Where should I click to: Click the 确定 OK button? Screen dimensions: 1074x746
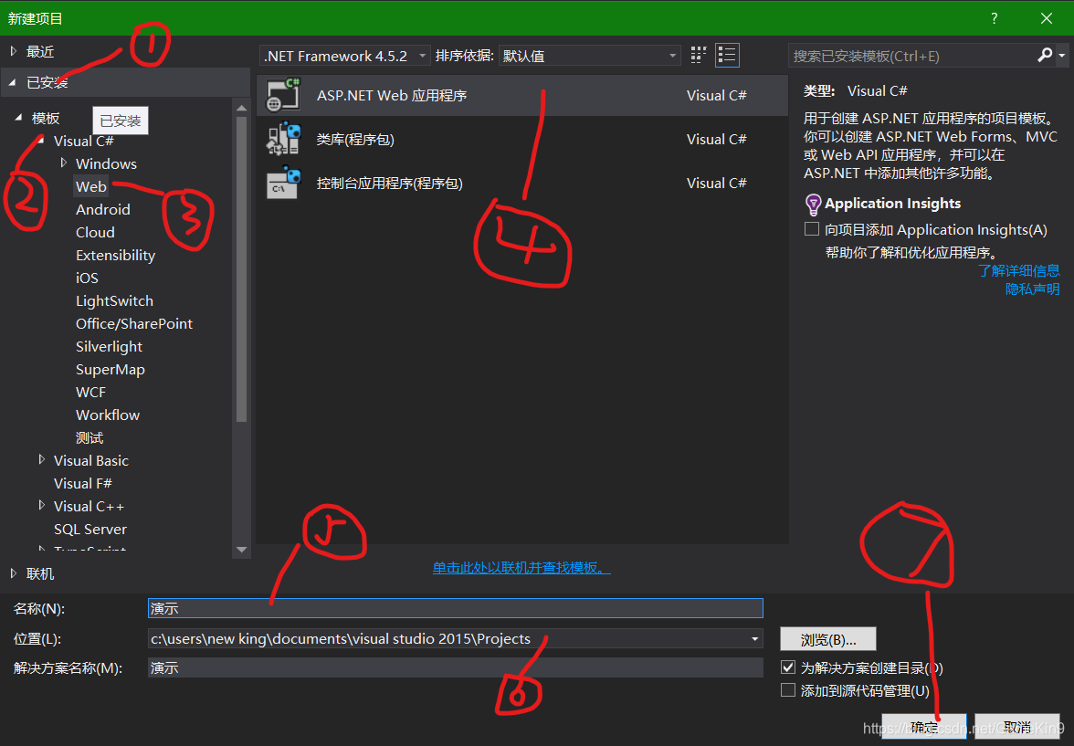tap(924, 727)
